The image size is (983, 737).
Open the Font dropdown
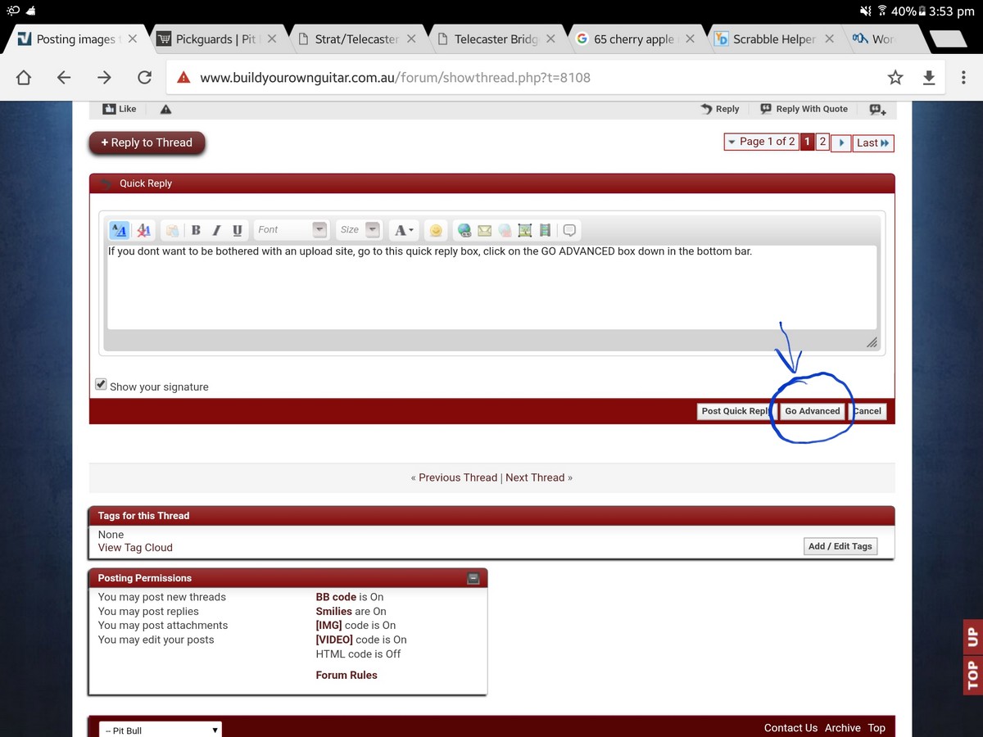pyautogui.click(x=291, y=230)
